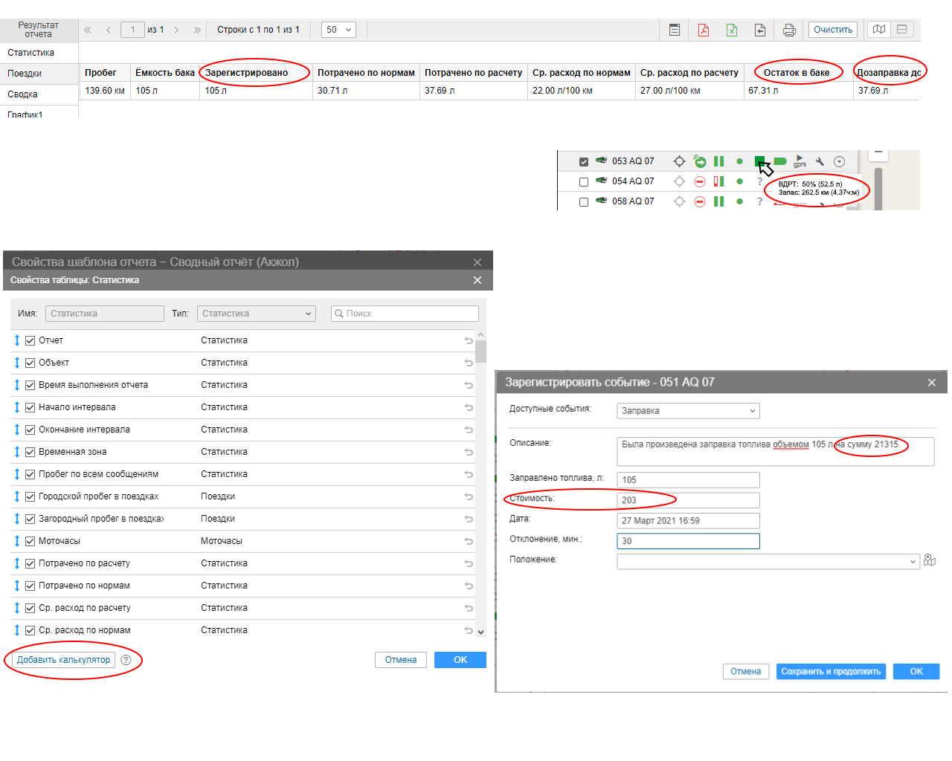Viewport: 952px width, 761px height.
Task: Uncheck the Моточасы row checkbox
Action: 30,541
